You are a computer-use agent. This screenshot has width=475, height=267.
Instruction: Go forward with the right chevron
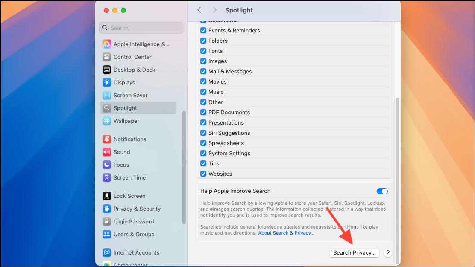pyautogui.click(x=214, y=10)
